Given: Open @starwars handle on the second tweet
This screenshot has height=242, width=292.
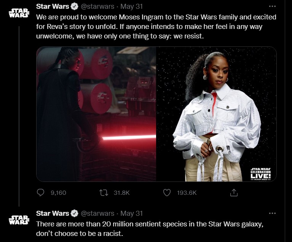Looking at the screenshot, I should coord(97,213).
